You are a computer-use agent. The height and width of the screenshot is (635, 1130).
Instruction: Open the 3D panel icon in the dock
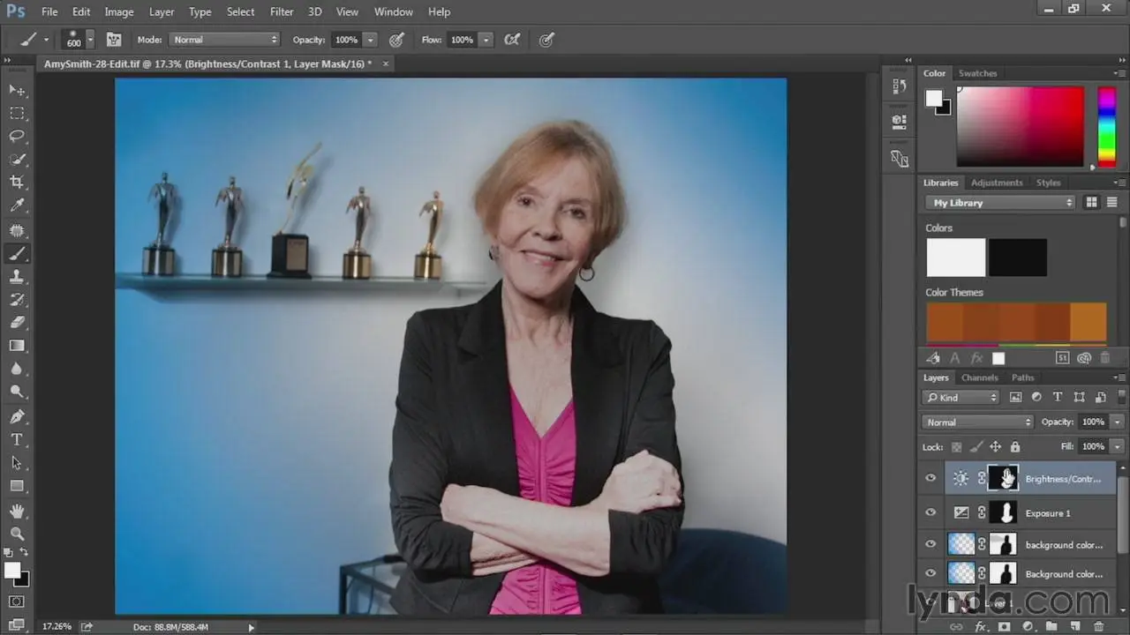point(900,121)
